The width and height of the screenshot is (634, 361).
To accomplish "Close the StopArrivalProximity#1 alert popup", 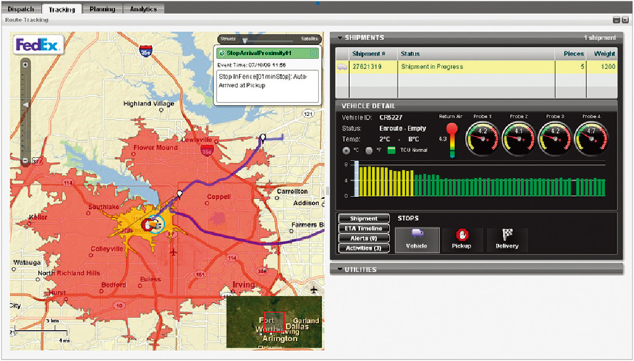I will (x=313, y=53).
